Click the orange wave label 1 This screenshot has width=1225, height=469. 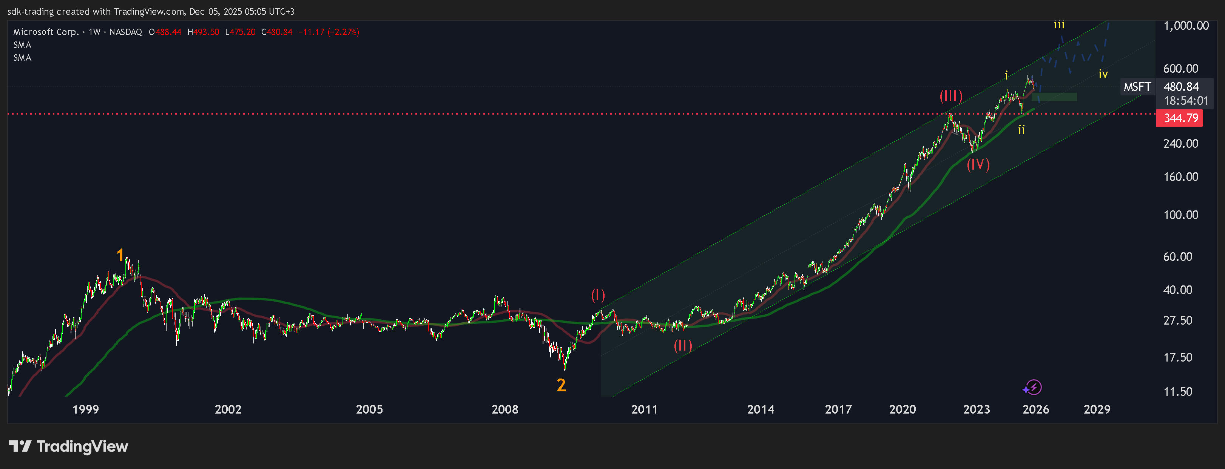point(120,255)
